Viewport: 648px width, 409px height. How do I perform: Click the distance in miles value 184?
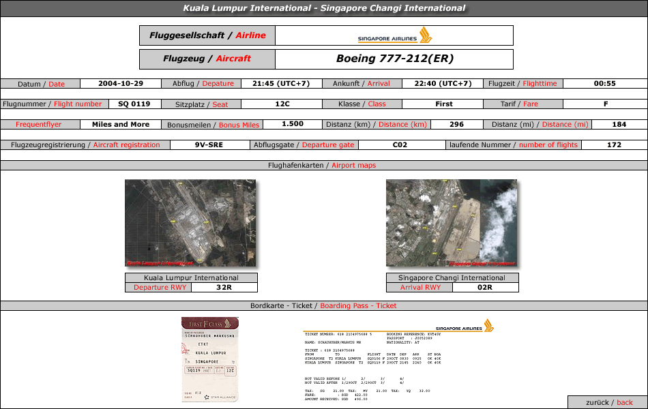pyautogui.click(x=619, y=124)
